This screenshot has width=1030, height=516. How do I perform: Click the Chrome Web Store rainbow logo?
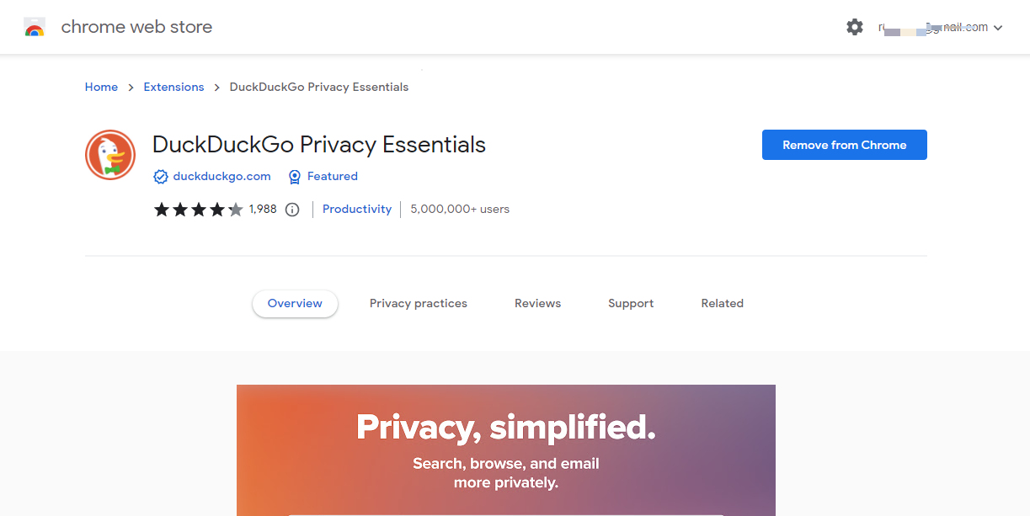click(x=35, y=27)
